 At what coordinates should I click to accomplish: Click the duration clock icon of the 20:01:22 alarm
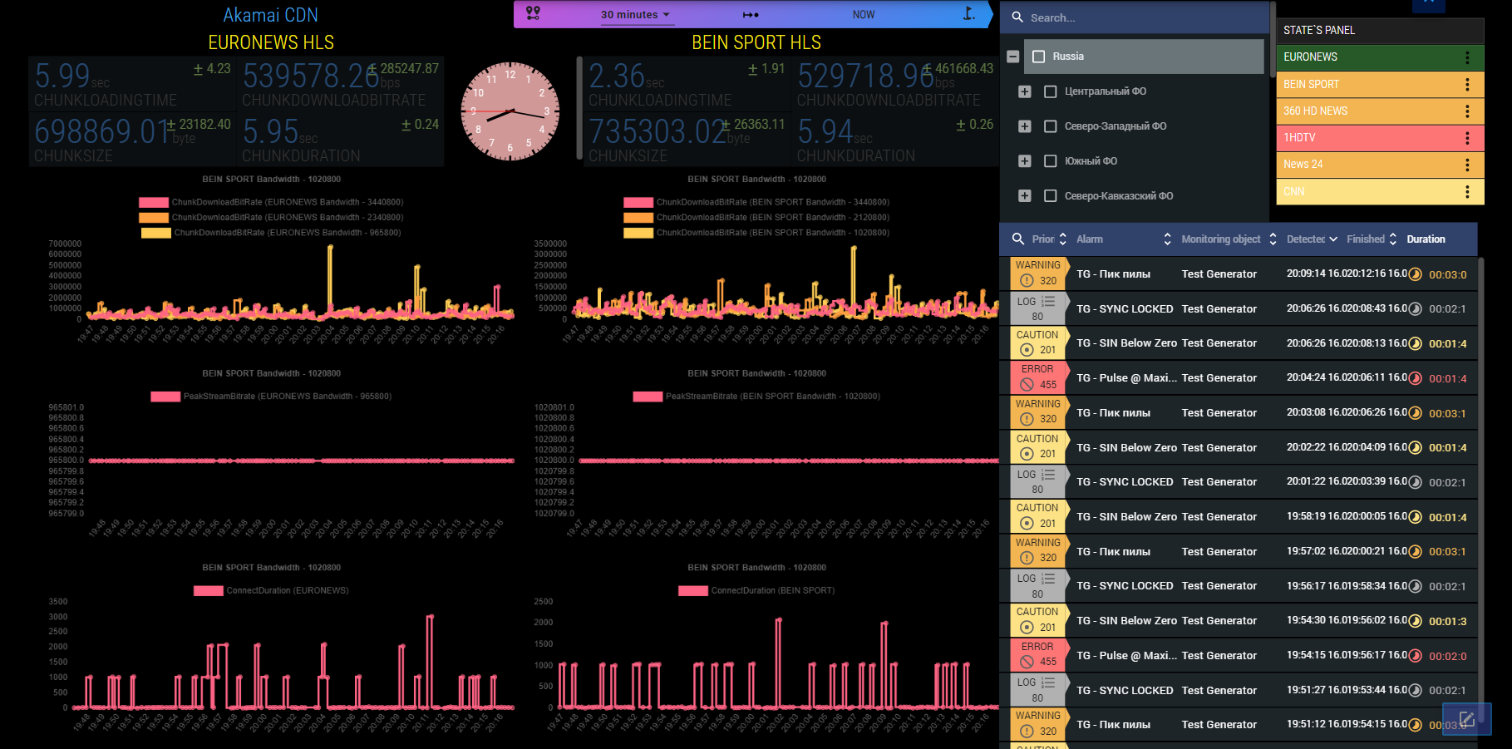[1415, 482]
